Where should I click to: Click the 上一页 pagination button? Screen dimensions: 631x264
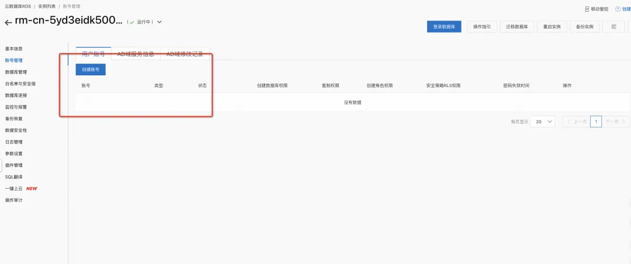[576, 121]
